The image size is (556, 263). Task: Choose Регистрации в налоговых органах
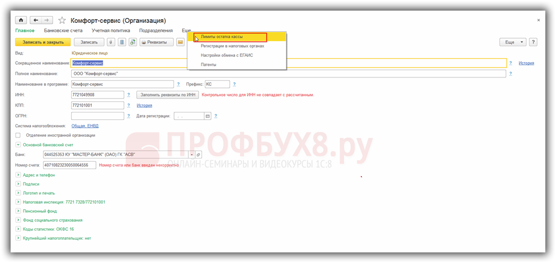[x=232, y=46]
